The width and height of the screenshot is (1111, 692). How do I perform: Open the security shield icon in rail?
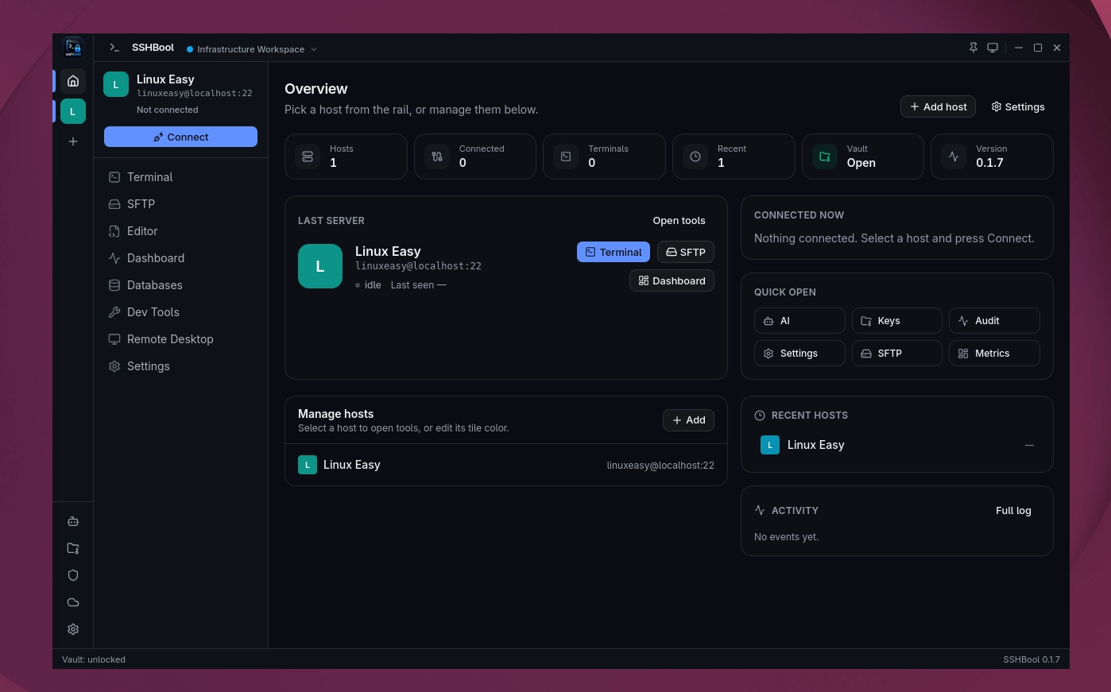coord(73,575)
